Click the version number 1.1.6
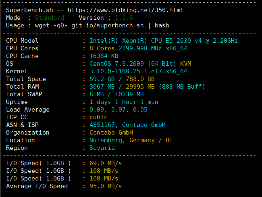 point(124,18)
